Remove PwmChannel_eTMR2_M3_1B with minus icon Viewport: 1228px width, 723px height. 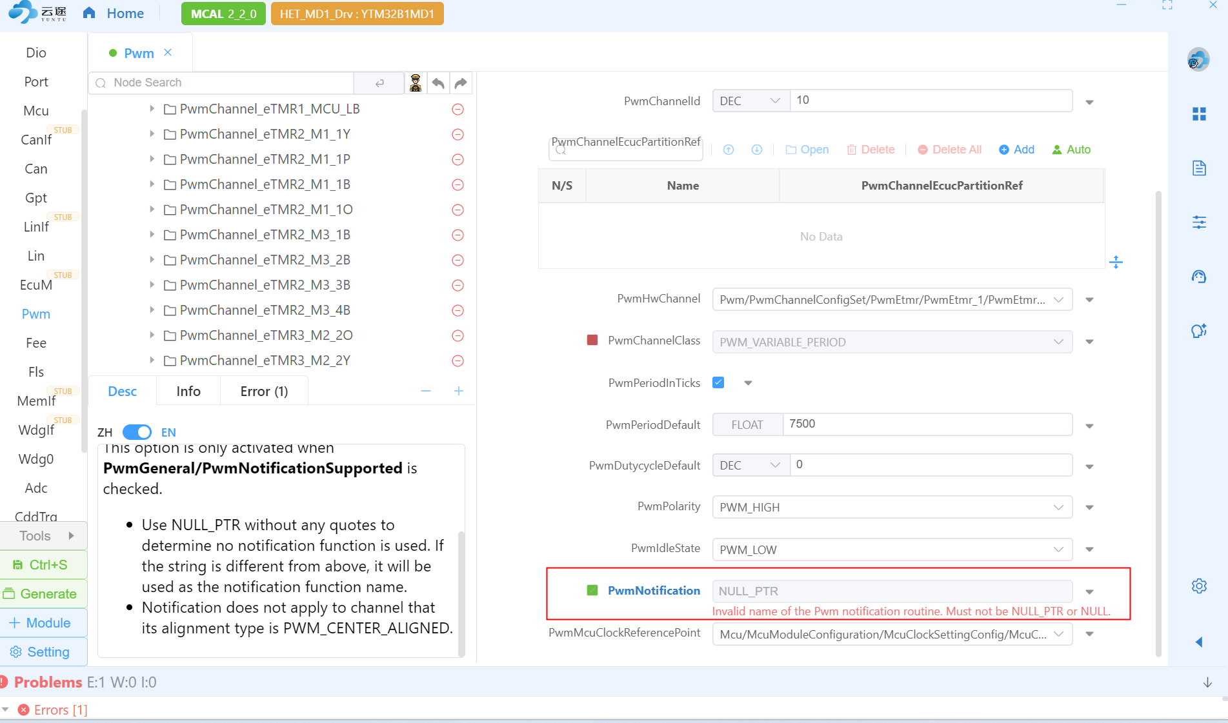[458, 235]
